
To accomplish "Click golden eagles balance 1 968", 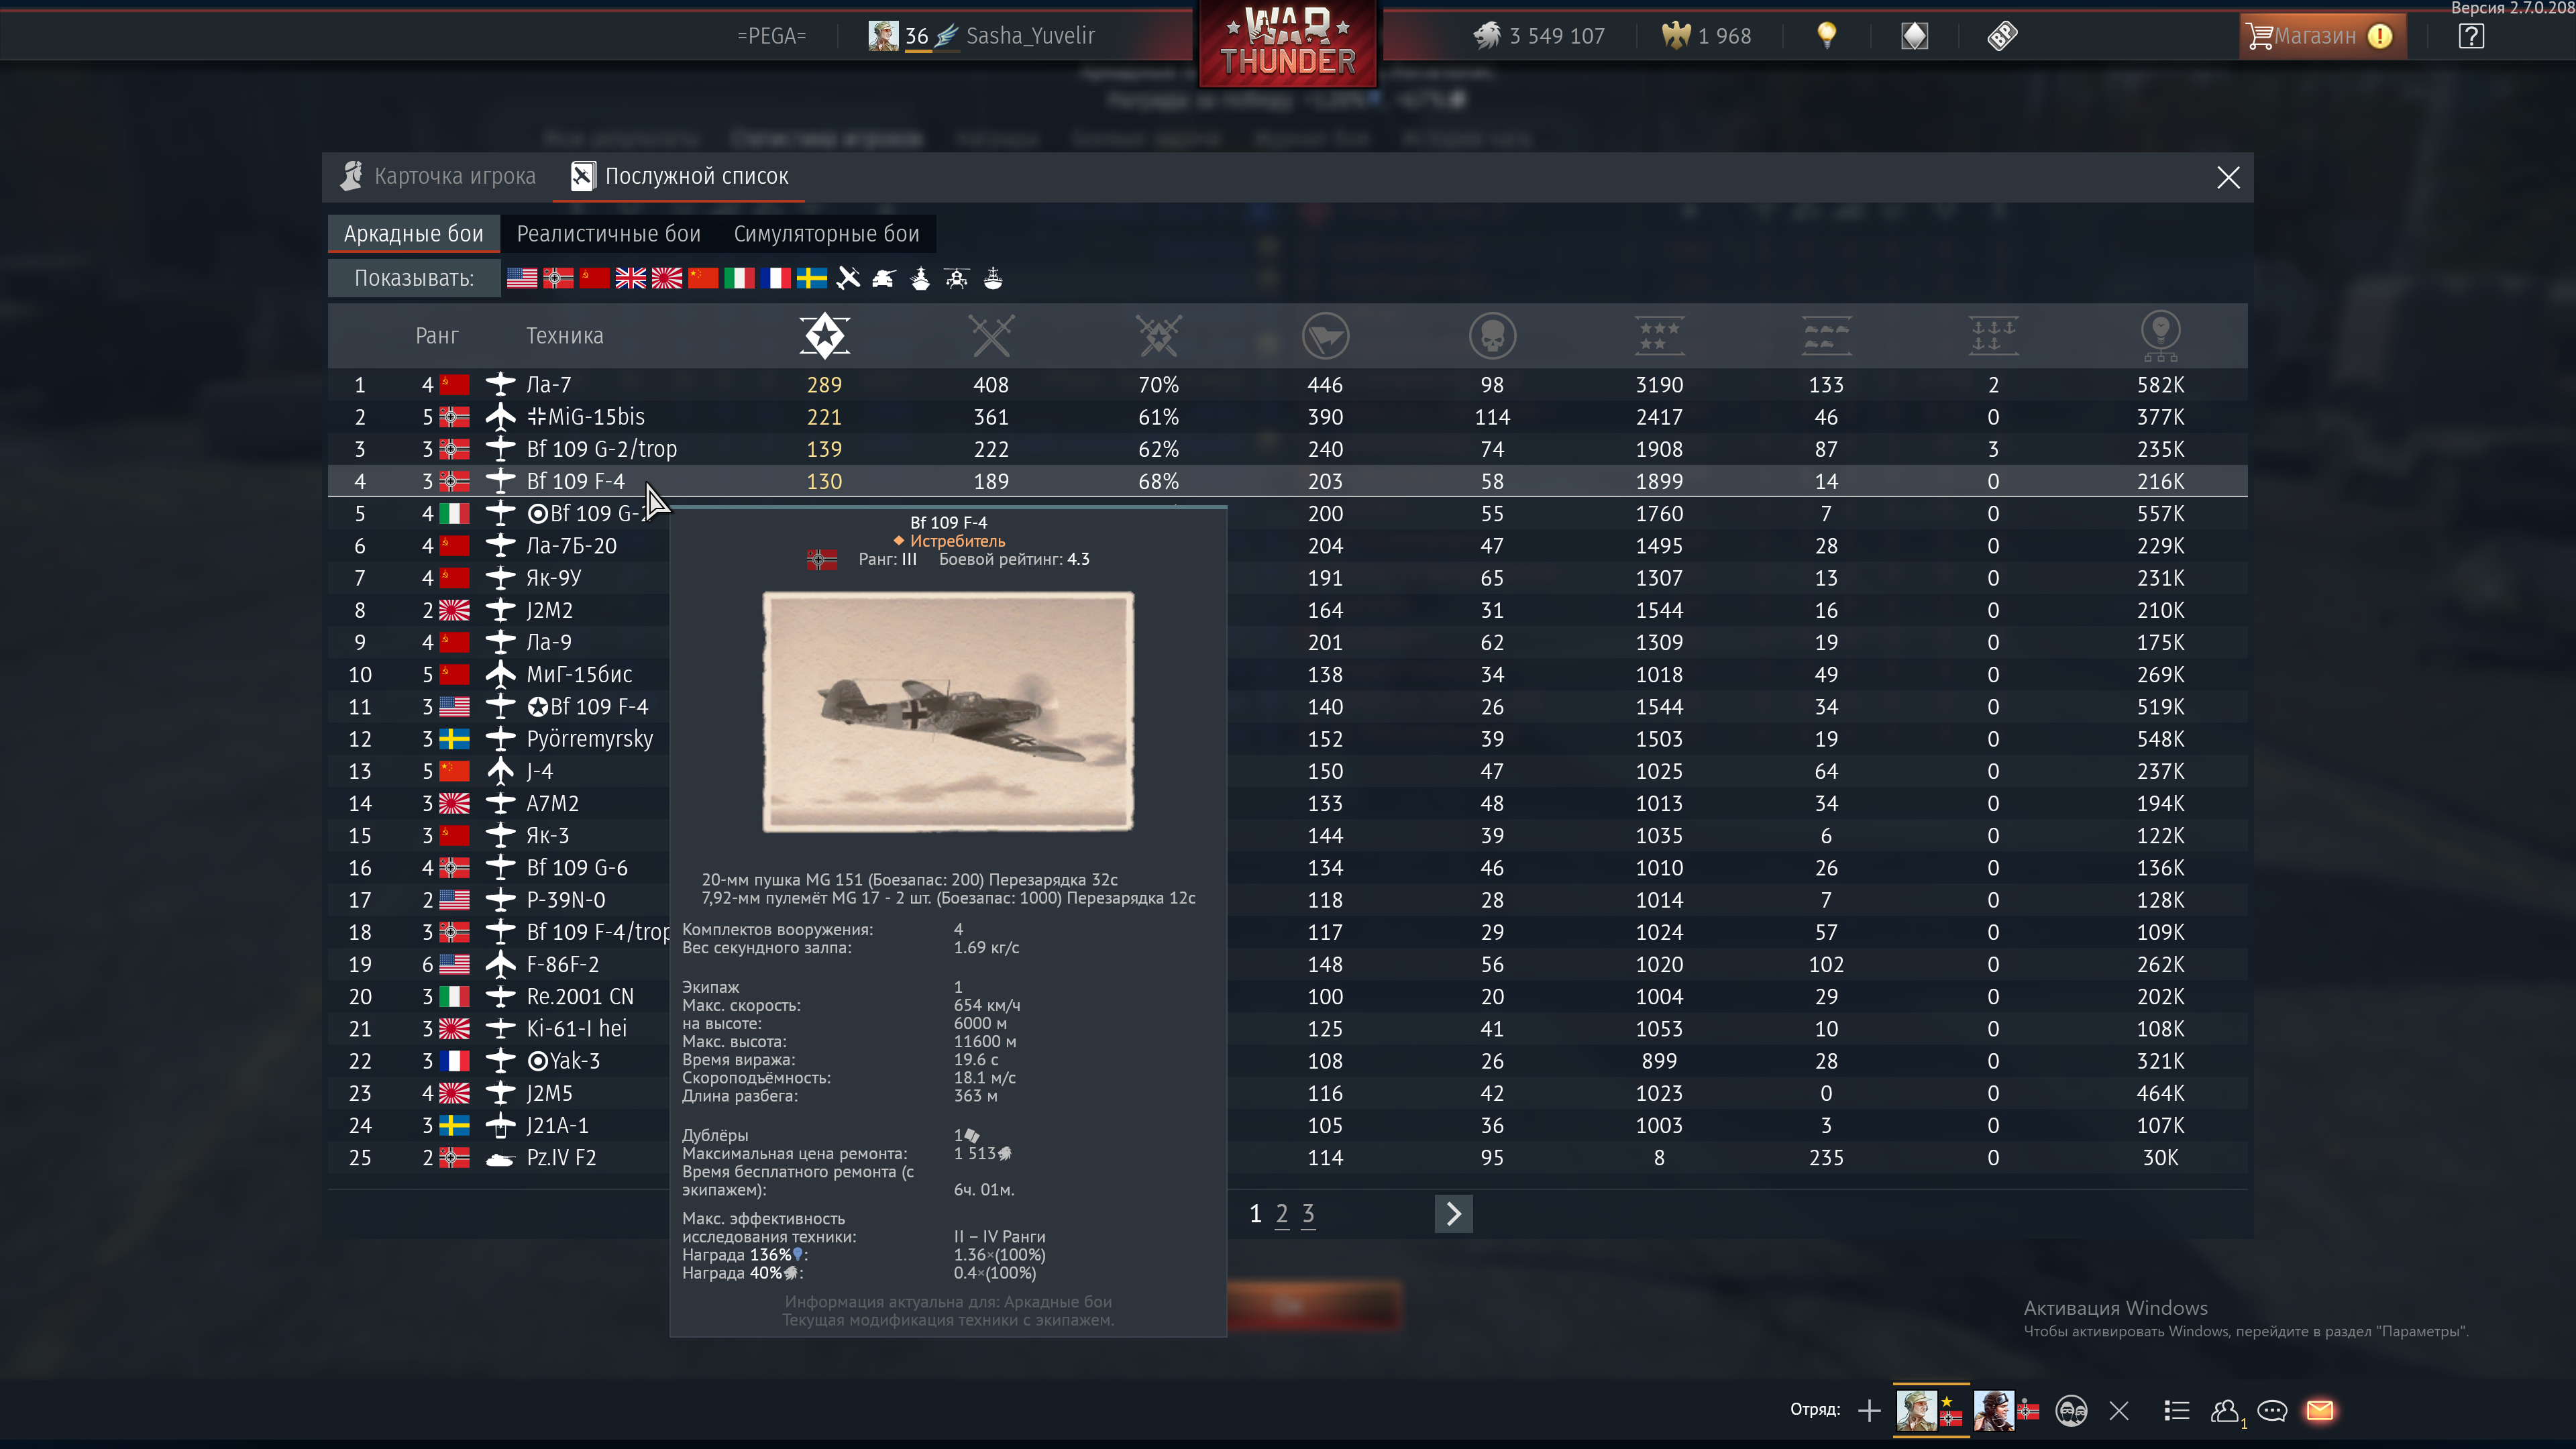I will click(1706, 36).
